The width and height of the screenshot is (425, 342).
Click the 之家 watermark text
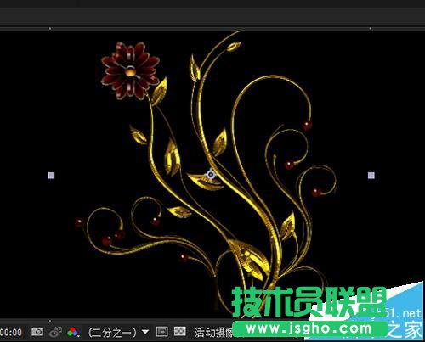pyautogui.click(x=405, y=329)
